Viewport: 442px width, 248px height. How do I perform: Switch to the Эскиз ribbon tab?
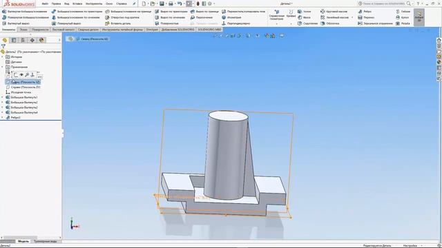tap(23, 30)
